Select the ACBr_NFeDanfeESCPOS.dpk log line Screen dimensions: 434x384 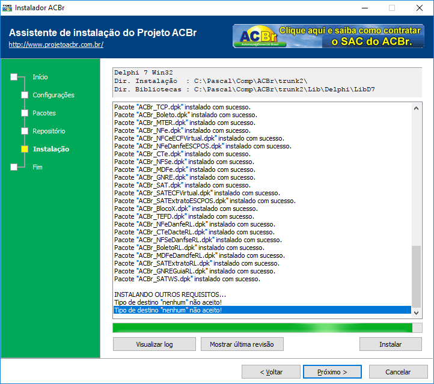(x=262, y=146)
